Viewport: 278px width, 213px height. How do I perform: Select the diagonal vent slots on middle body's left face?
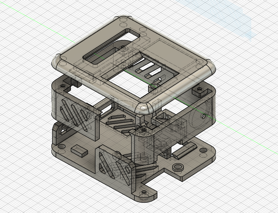tap(74, 115)
